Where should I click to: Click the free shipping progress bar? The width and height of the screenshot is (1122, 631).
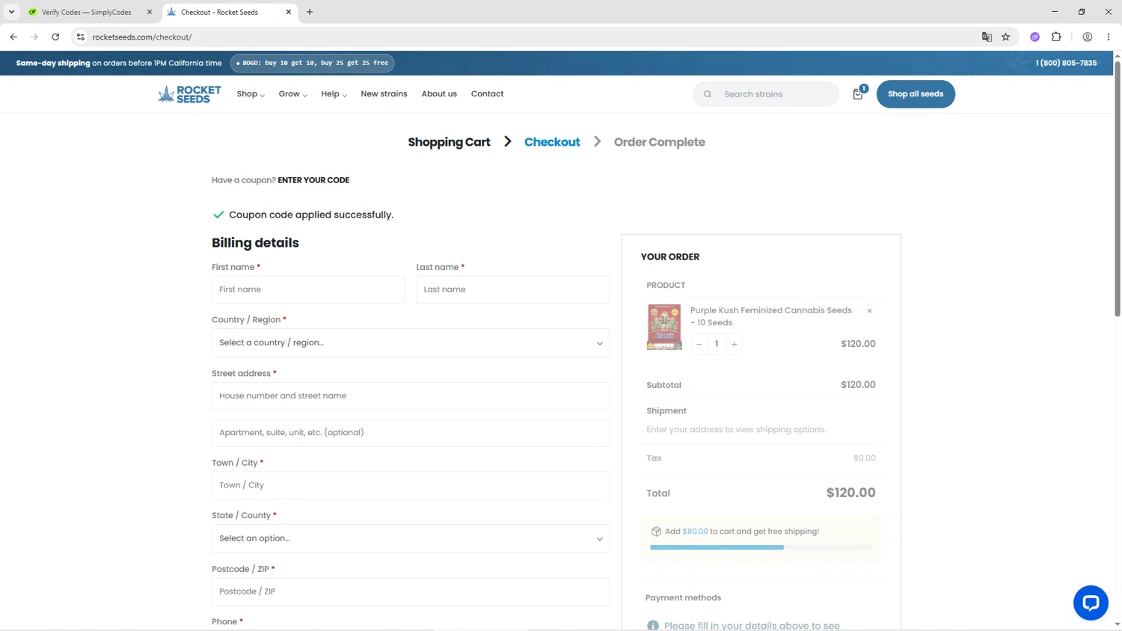tap(761, 547)
